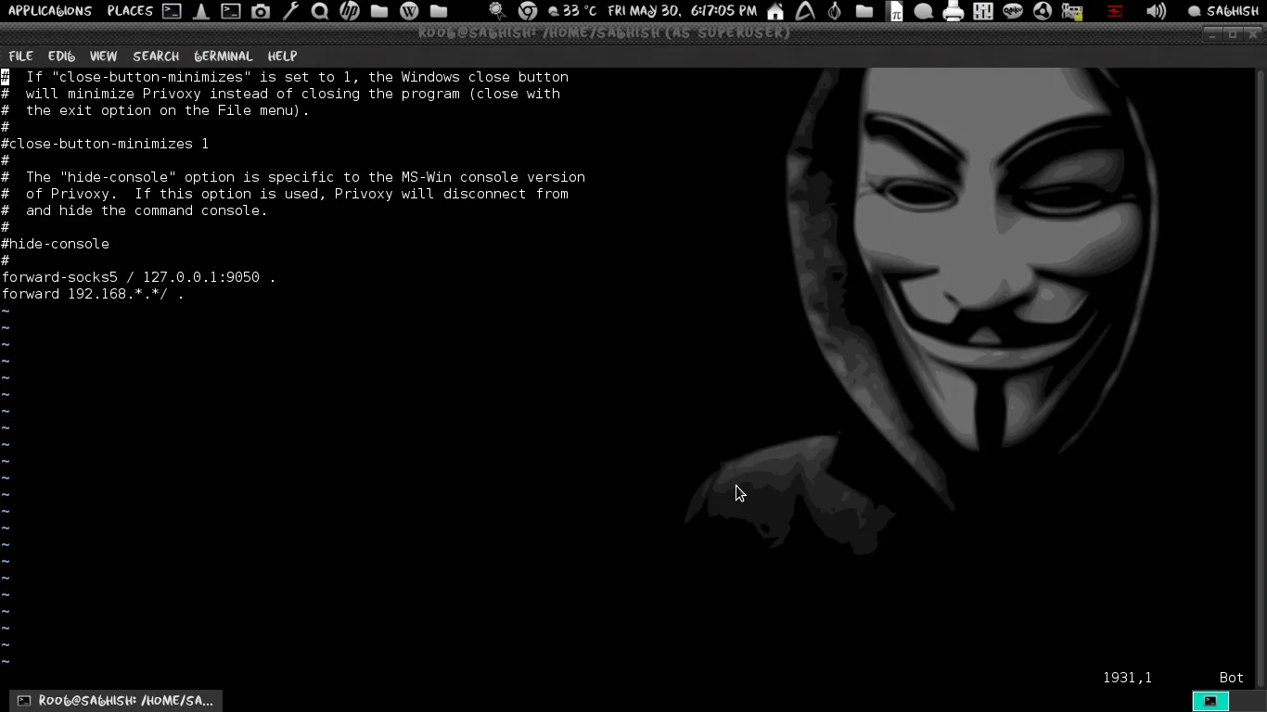The height and width of the screenshot is (712, 1267).
Task: Open the volume speaker control
Action: 1156,11
